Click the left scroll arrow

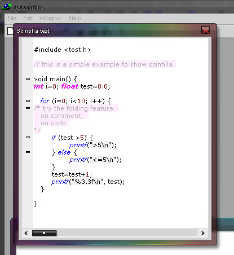(x=26, y=233)
